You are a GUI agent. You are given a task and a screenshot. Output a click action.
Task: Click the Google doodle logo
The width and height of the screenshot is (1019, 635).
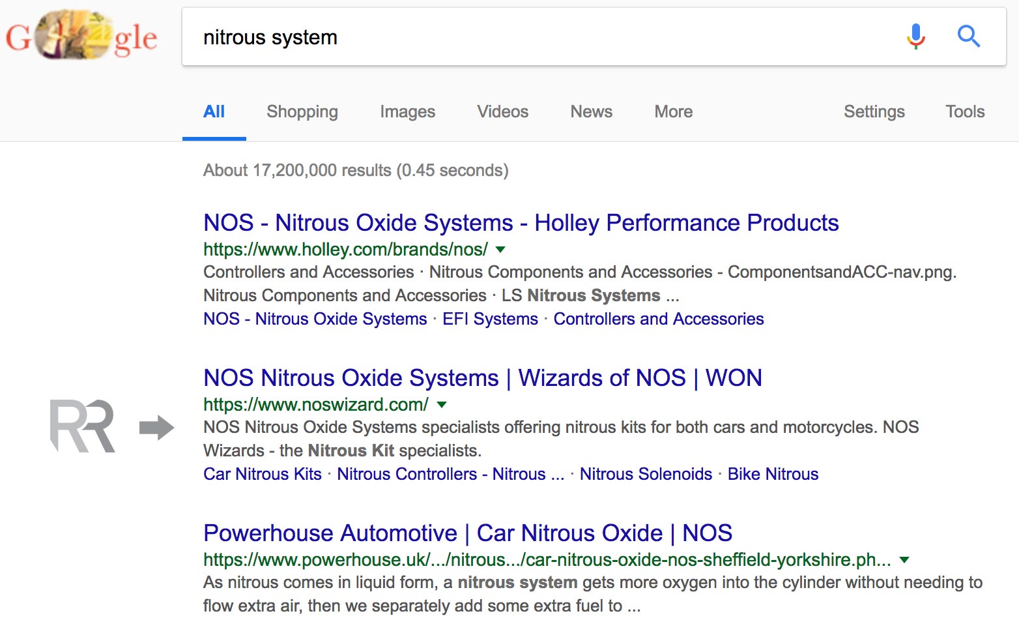81,36
